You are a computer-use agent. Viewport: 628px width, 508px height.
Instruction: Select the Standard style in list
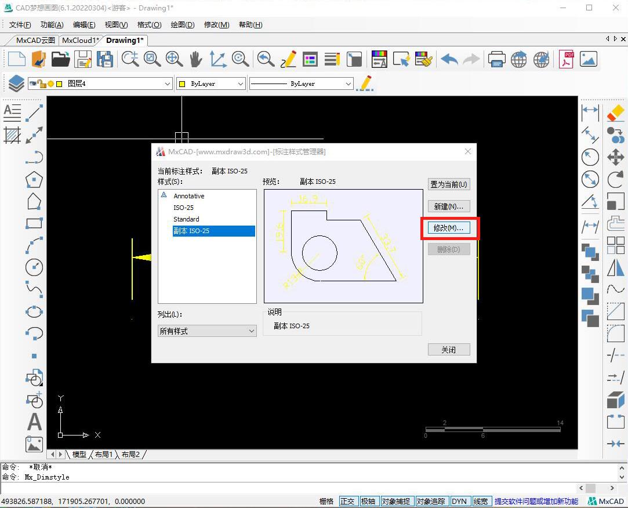[x=186, y=219]
